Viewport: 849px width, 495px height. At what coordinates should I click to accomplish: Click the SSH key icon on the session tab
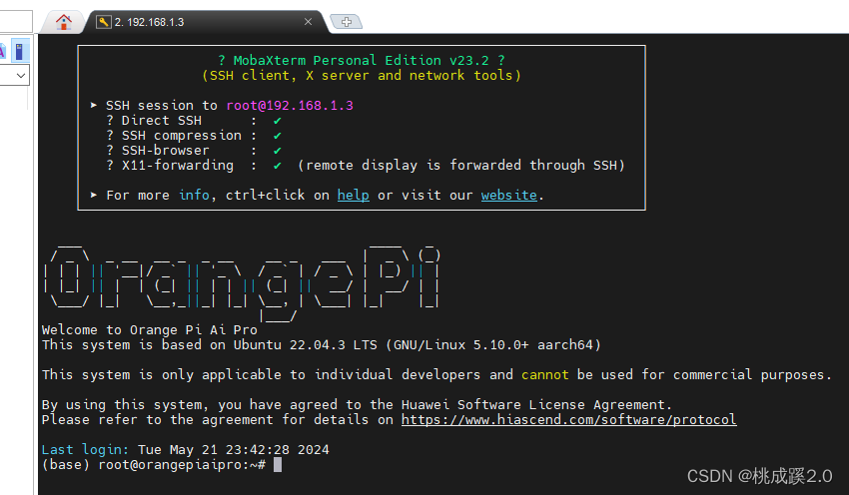coord(104,22)
